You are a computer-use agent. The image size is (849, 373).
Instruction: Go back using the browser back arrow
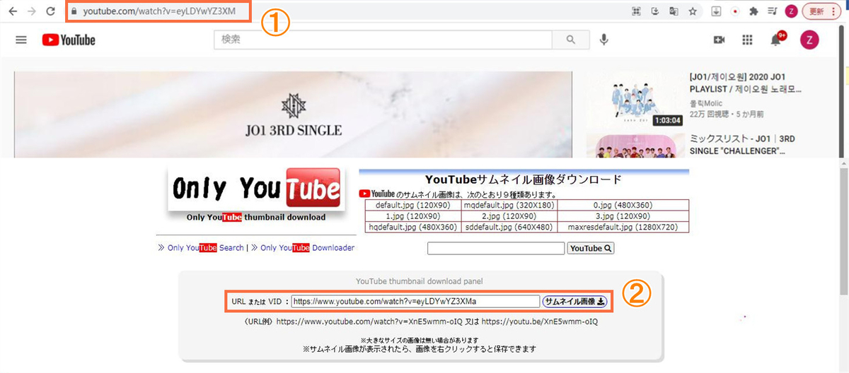(x=12, y=11)
